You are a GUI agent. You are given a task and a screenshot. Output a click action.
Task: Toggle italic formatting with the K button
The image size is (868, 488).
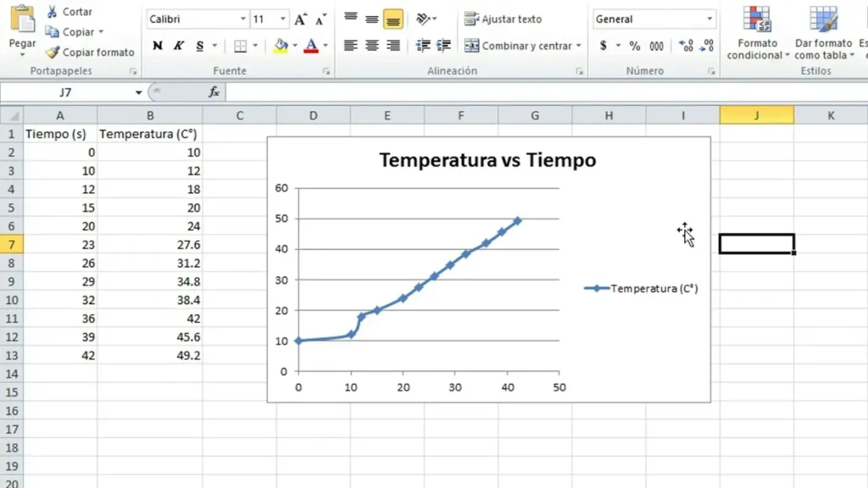click(179, 46)
